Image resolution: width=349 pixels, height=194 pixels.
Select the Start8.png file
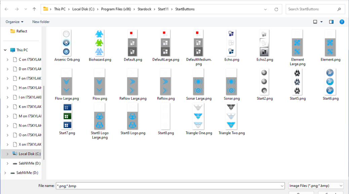[x=165, y=117]
